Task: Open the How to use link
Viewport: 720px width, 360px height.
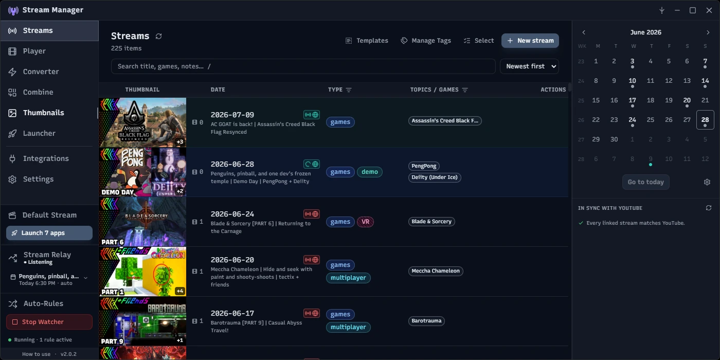Action: pos(36,354)
